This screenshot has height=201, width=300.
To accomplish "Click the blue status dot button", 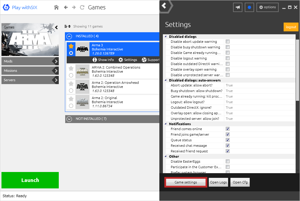I will pyautogui.click(x=249, y=7).
